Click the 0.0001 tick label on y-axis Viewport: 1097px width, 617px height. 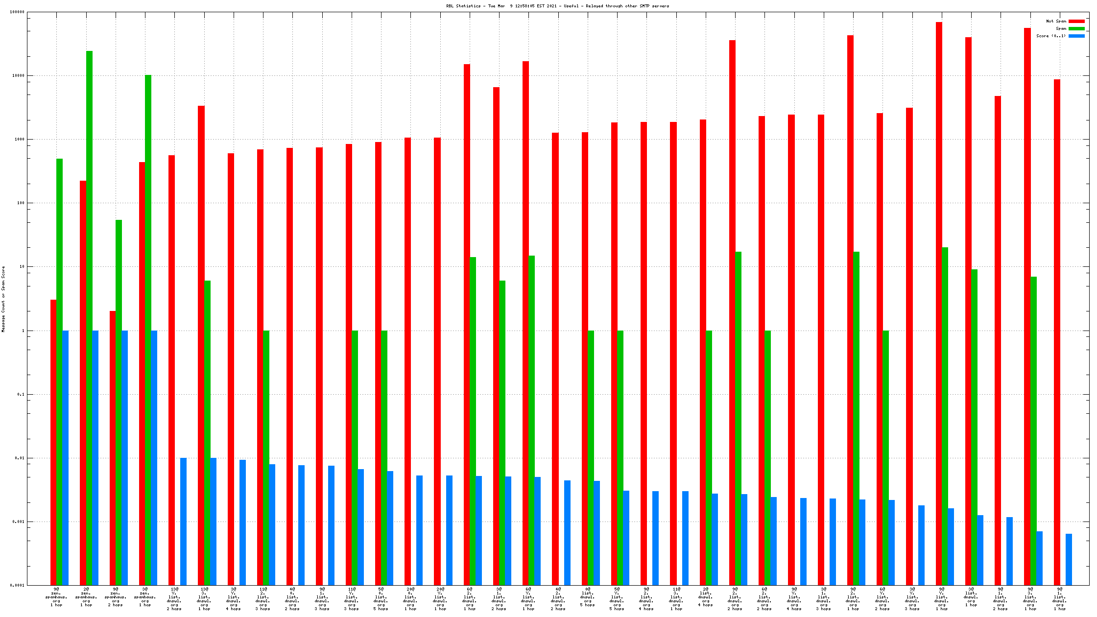tap(17, 585)
